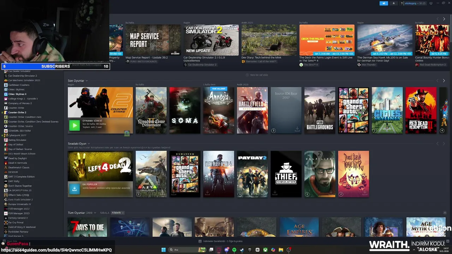Click Left 4 Dead 2 download icon
Viewport: 452px width, 254px height.
pyautogui.click(x=74, y=189)
